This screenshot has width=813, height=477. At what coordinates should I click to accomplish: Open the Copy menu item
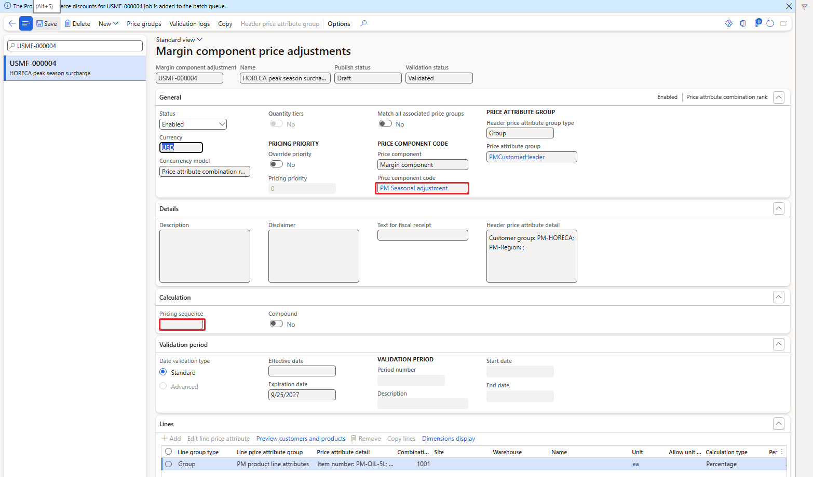point(225,24)
